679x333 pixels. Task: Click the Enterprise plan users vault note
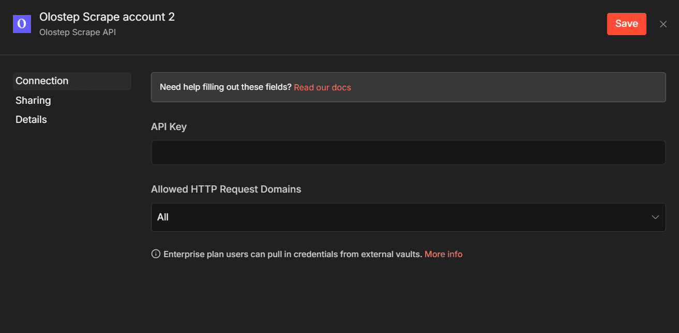coord(293,254)
